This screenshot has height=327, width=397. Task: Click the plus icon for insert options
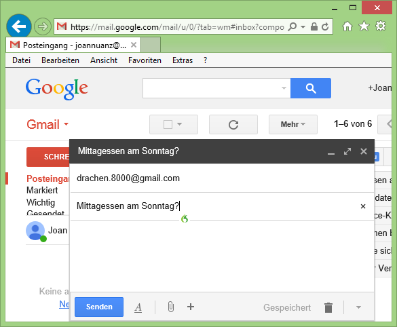click(191, 307)
